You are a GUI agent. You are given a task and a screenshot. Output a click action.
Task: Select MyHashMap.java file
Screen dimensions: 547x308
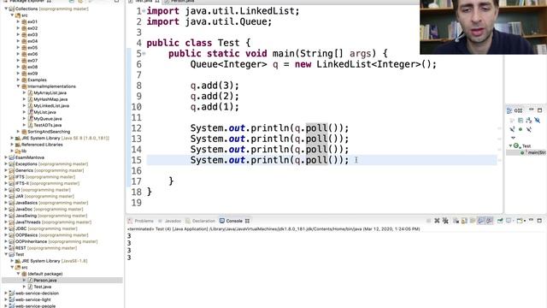tap(50, 99)
